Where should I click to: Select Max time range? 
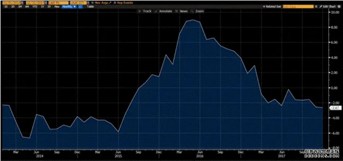coord(57,7)
